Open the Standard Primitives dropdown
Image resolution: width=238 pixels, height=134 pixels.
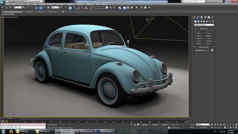coord(204,25)
